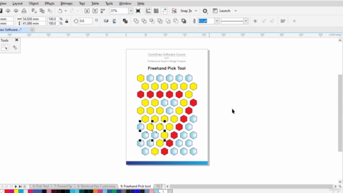Click the Export icon
Viewport: 343px width, 193px height.
95,11
